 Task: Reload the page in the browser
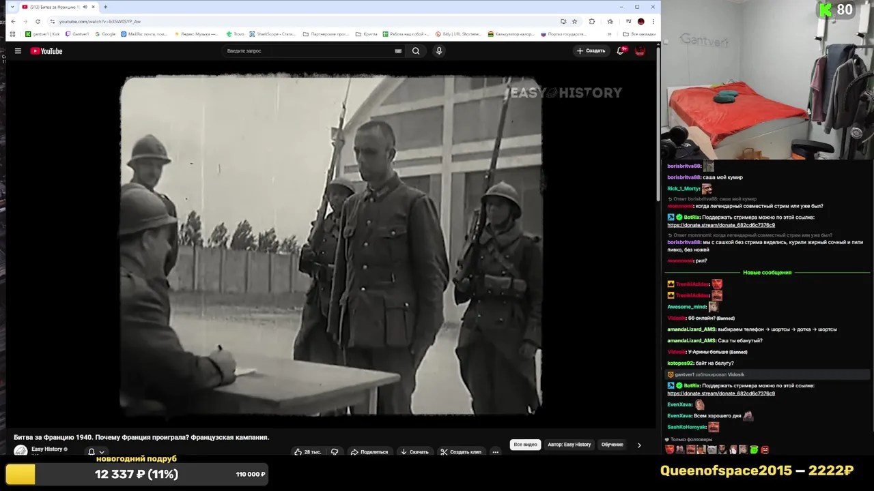pyautogui.click(x=38, y=21)
